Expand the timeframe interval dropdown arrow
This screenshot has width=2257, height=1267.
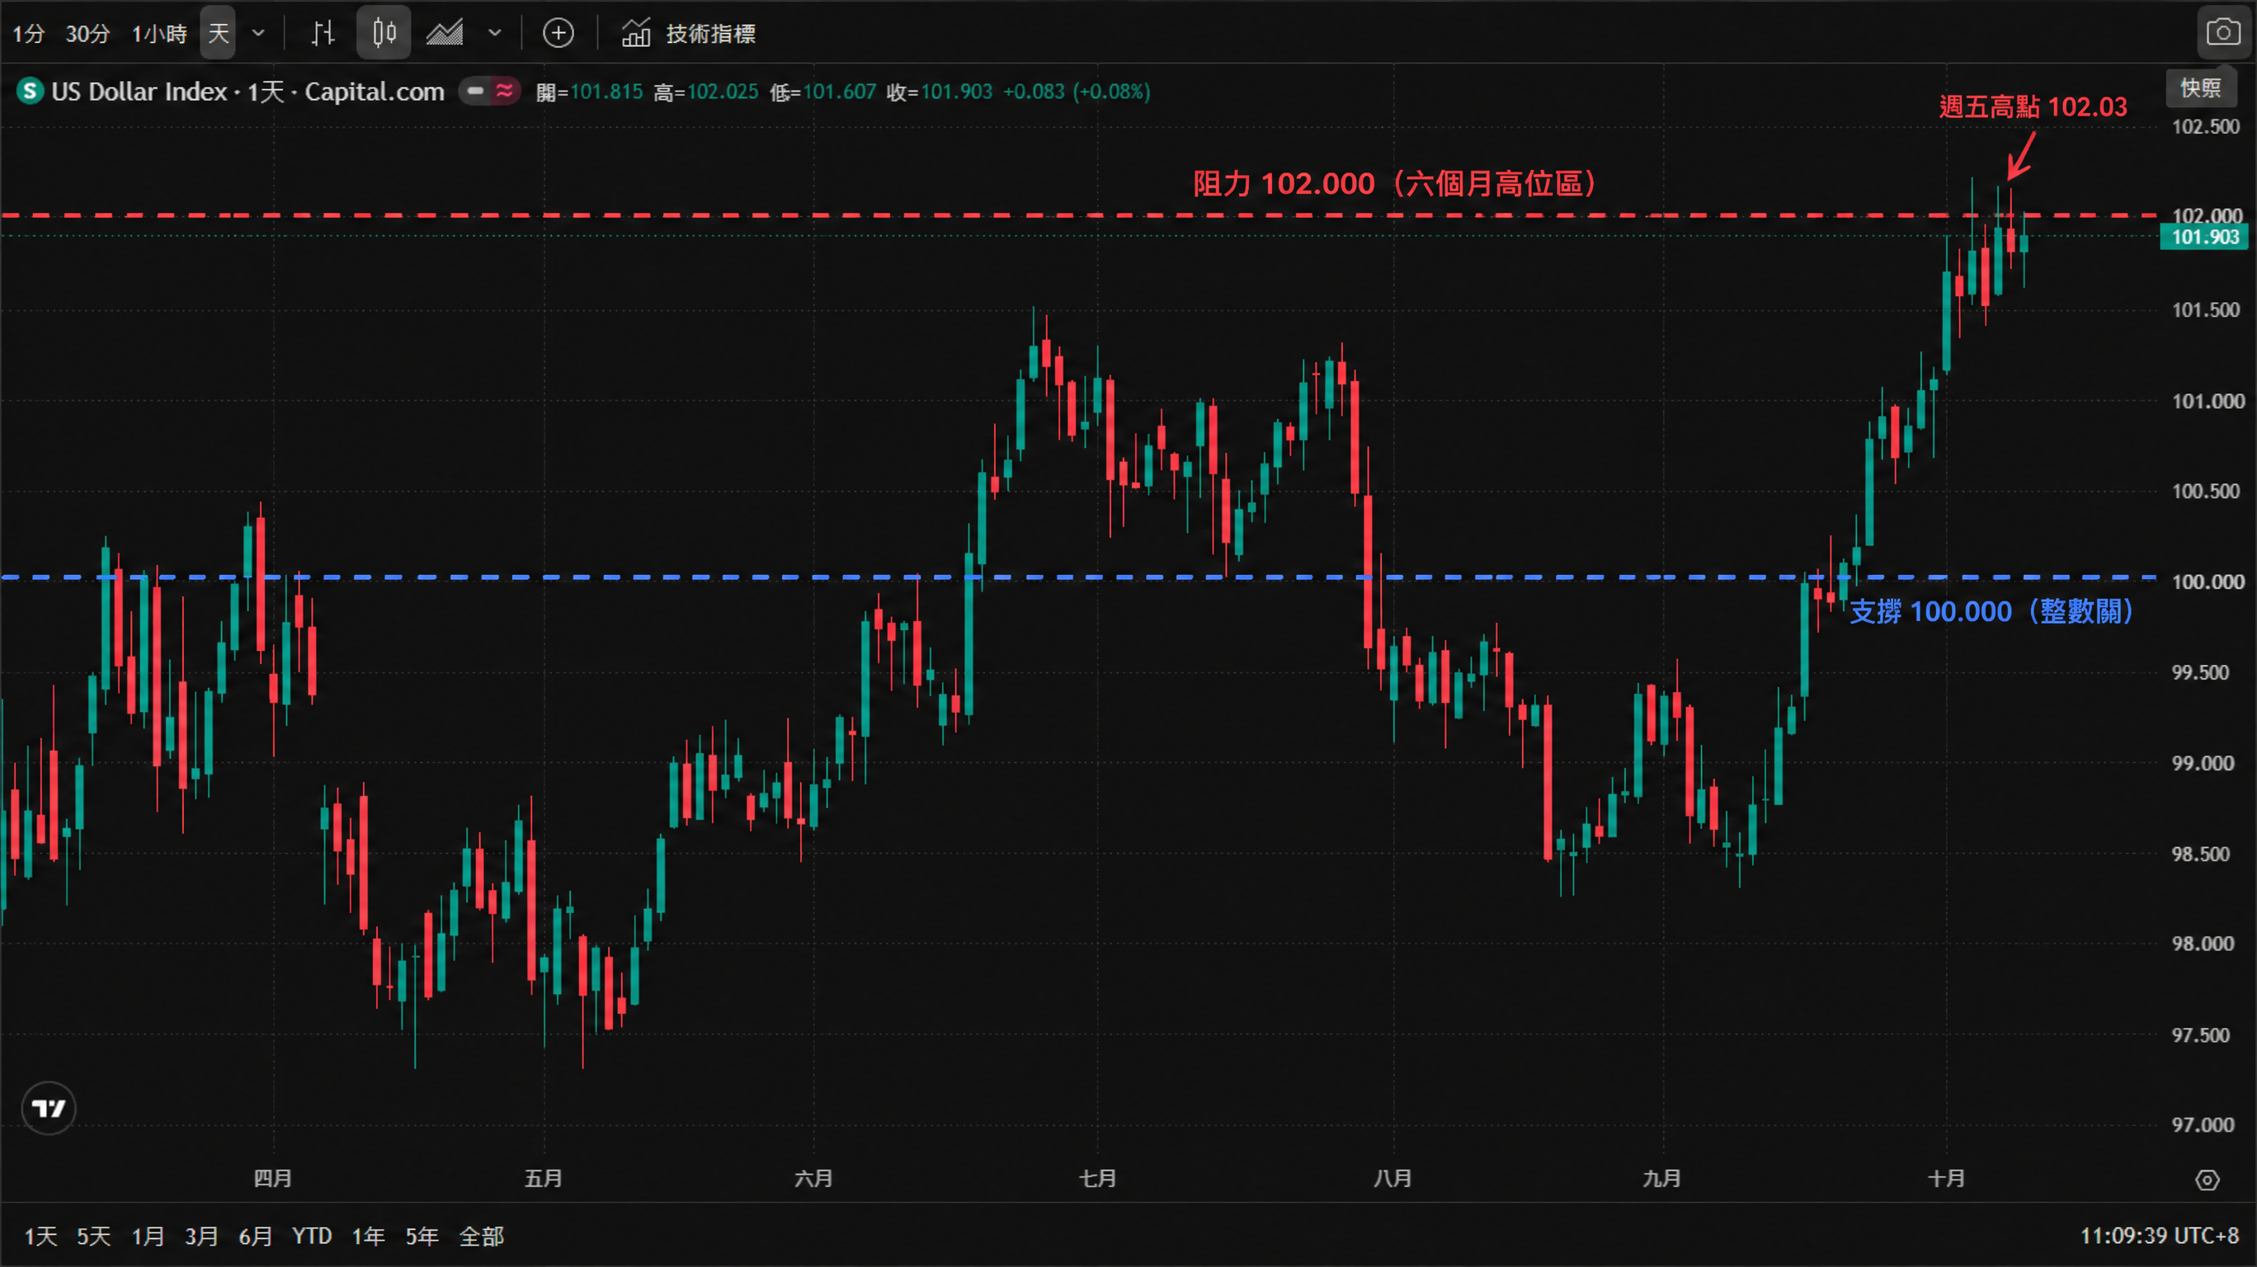tap(258, 33)
